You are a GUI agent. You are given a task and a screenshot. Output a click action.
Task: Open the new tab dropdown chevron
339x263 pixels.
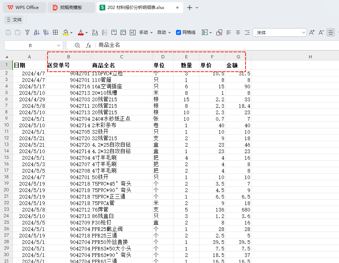[x=197, y=8]
